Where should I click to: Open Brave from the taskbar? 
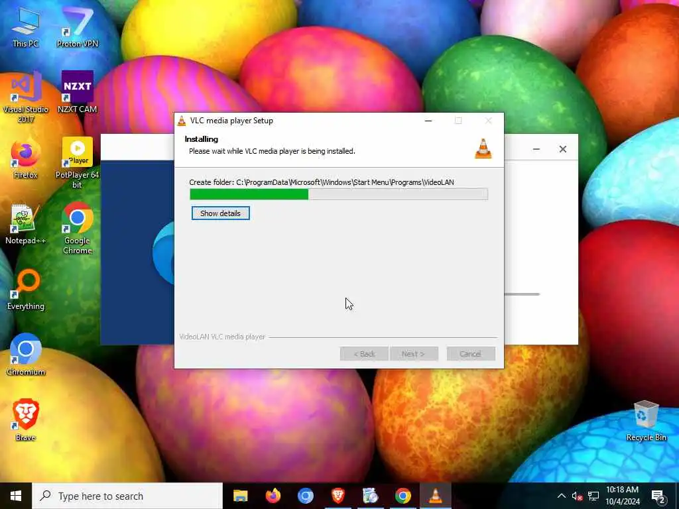338,496
